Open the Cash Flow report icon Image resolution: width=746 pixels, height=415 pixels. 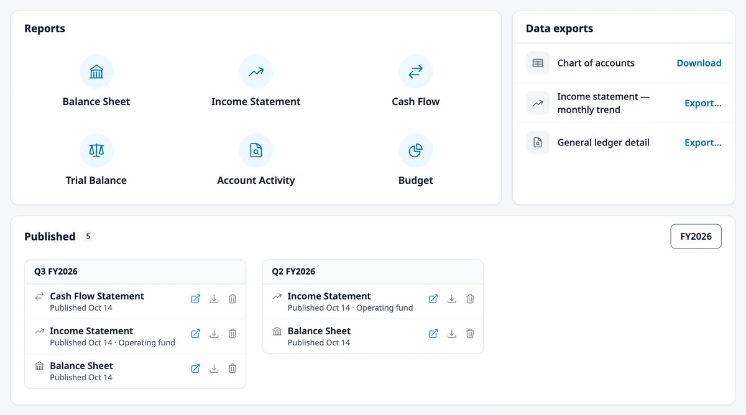click(x=415, y=72)
